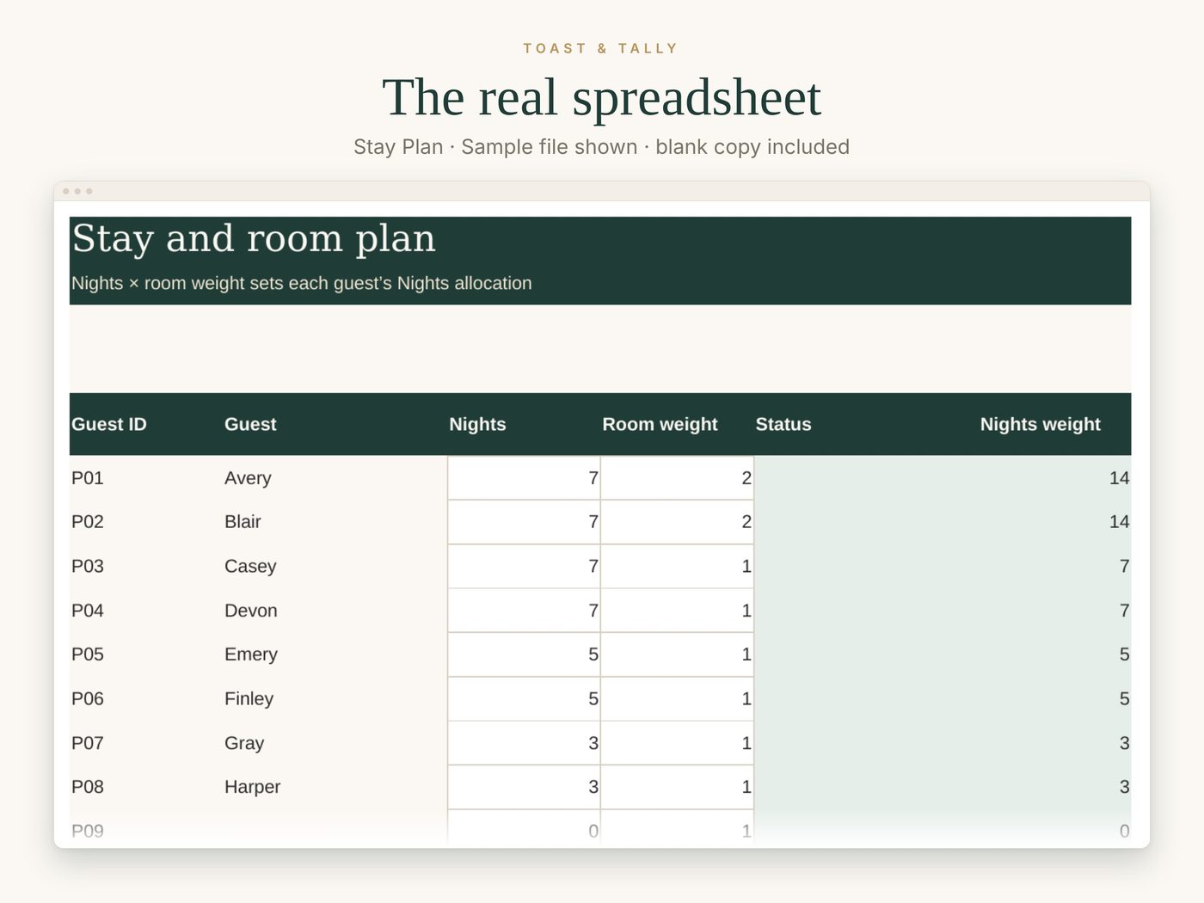Edit Emery's Nights input cell
Viewport: 1204px width, 903px height.
click(x=524, y=654)
